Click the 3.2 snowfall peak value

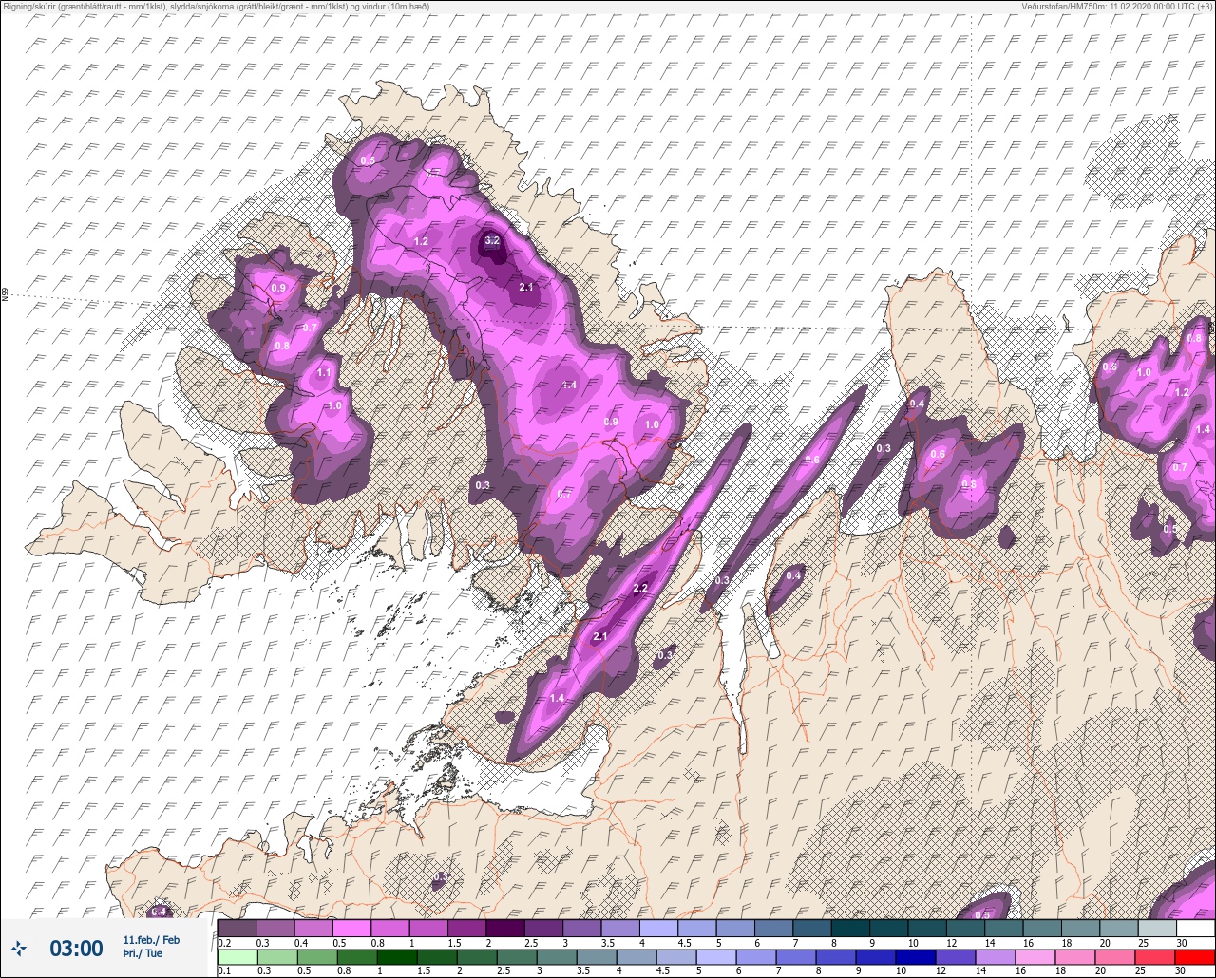(492, 241)
